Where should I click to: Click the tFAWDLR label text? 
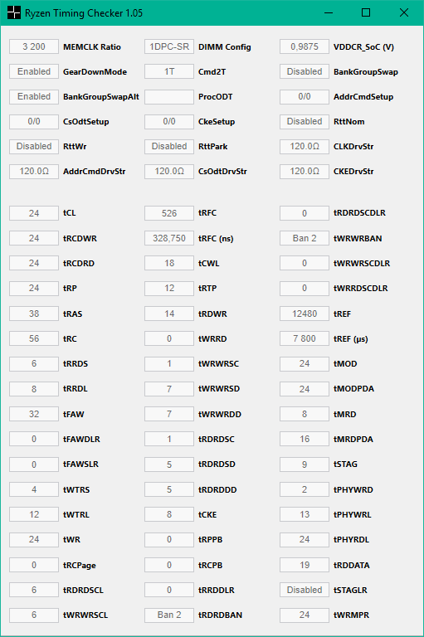(81, 439)
